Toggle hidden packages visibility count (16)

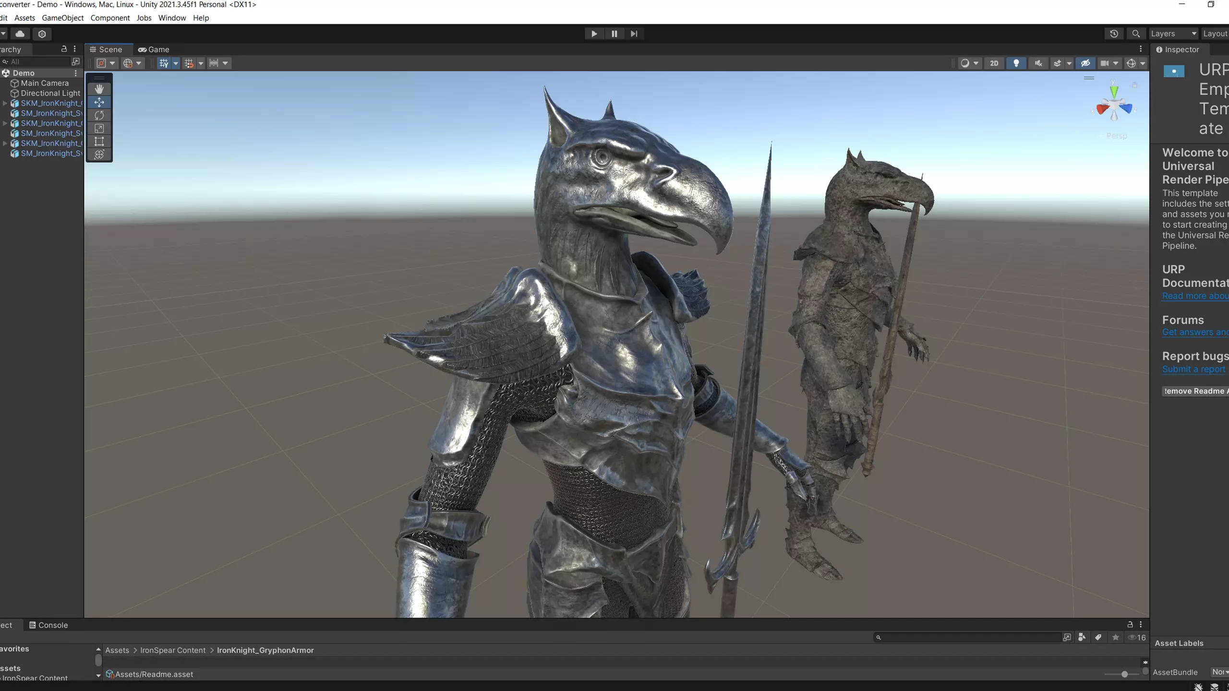[1137, 637]
